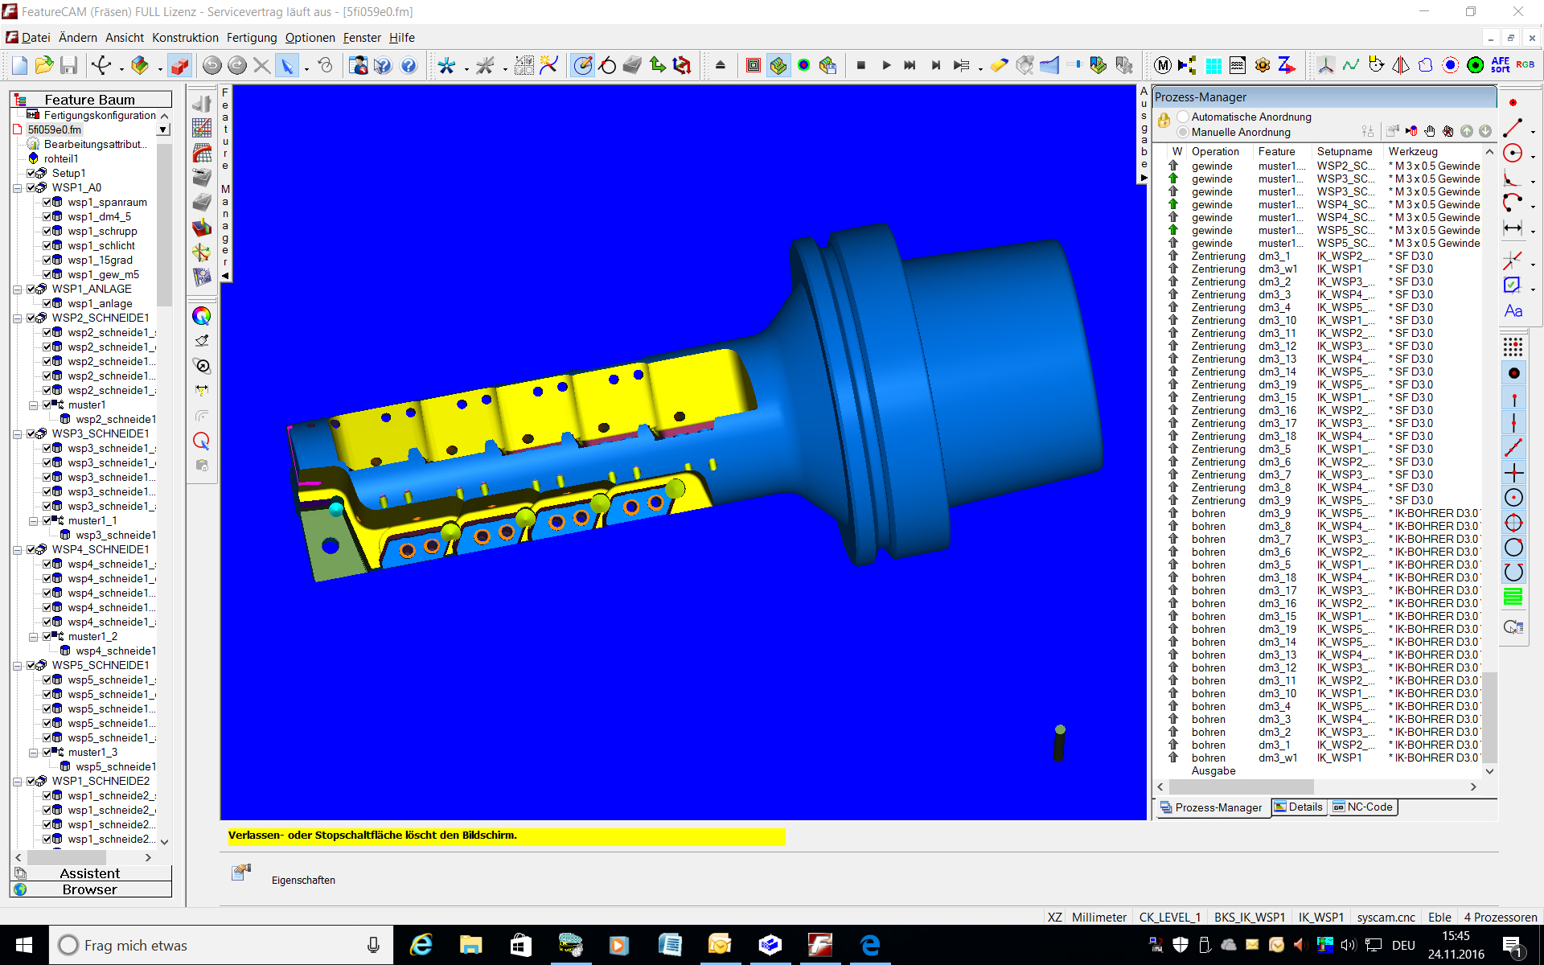The height and width of the screenshot is (965, 1544).
Task: Start simulation with the play button
Action: [x=886, y=66]
